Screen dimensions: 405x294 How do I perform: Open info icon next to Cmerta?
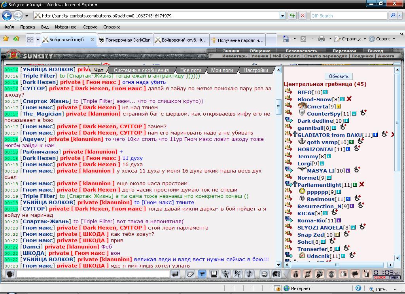click(339, 106)
